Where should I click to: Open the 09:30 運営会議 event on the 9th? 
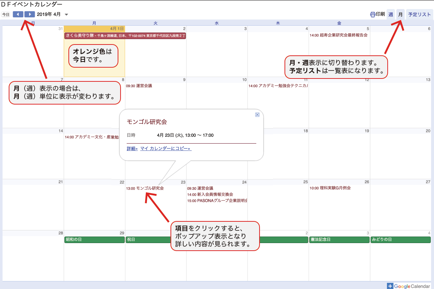coord(139,86)
